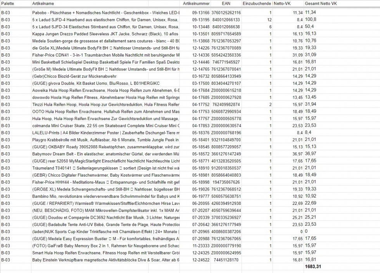Screen dimensions: 380x273
Task: Click the B-03 palette cell in Pabobo row
Action: [x=5, y=12]
